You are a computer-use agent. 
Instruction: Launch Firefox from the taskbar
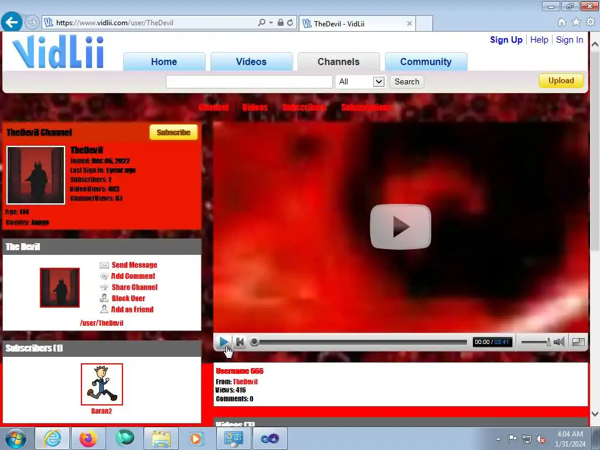(x=88, y=438)
